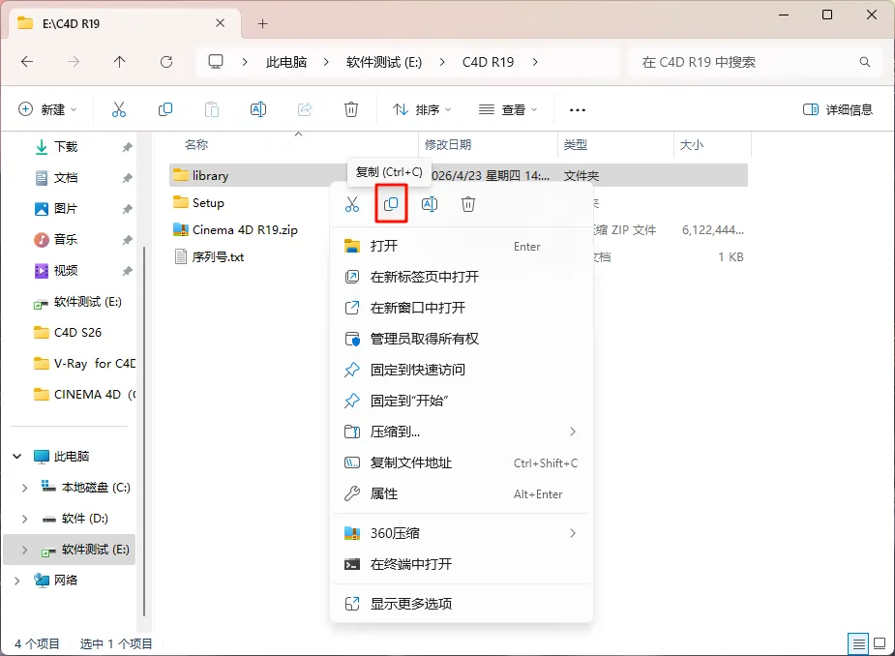Go back with the left arrow
The image size is (895, 656).
pyautogui.click(x=27, y=62)
